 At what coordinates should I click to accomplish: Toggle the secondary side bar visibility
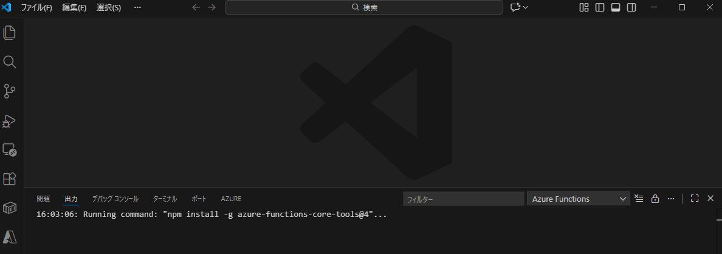tap(631, 7)
